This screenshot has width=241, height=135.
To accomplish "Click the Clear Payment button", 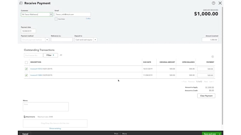I will [206, 96].
